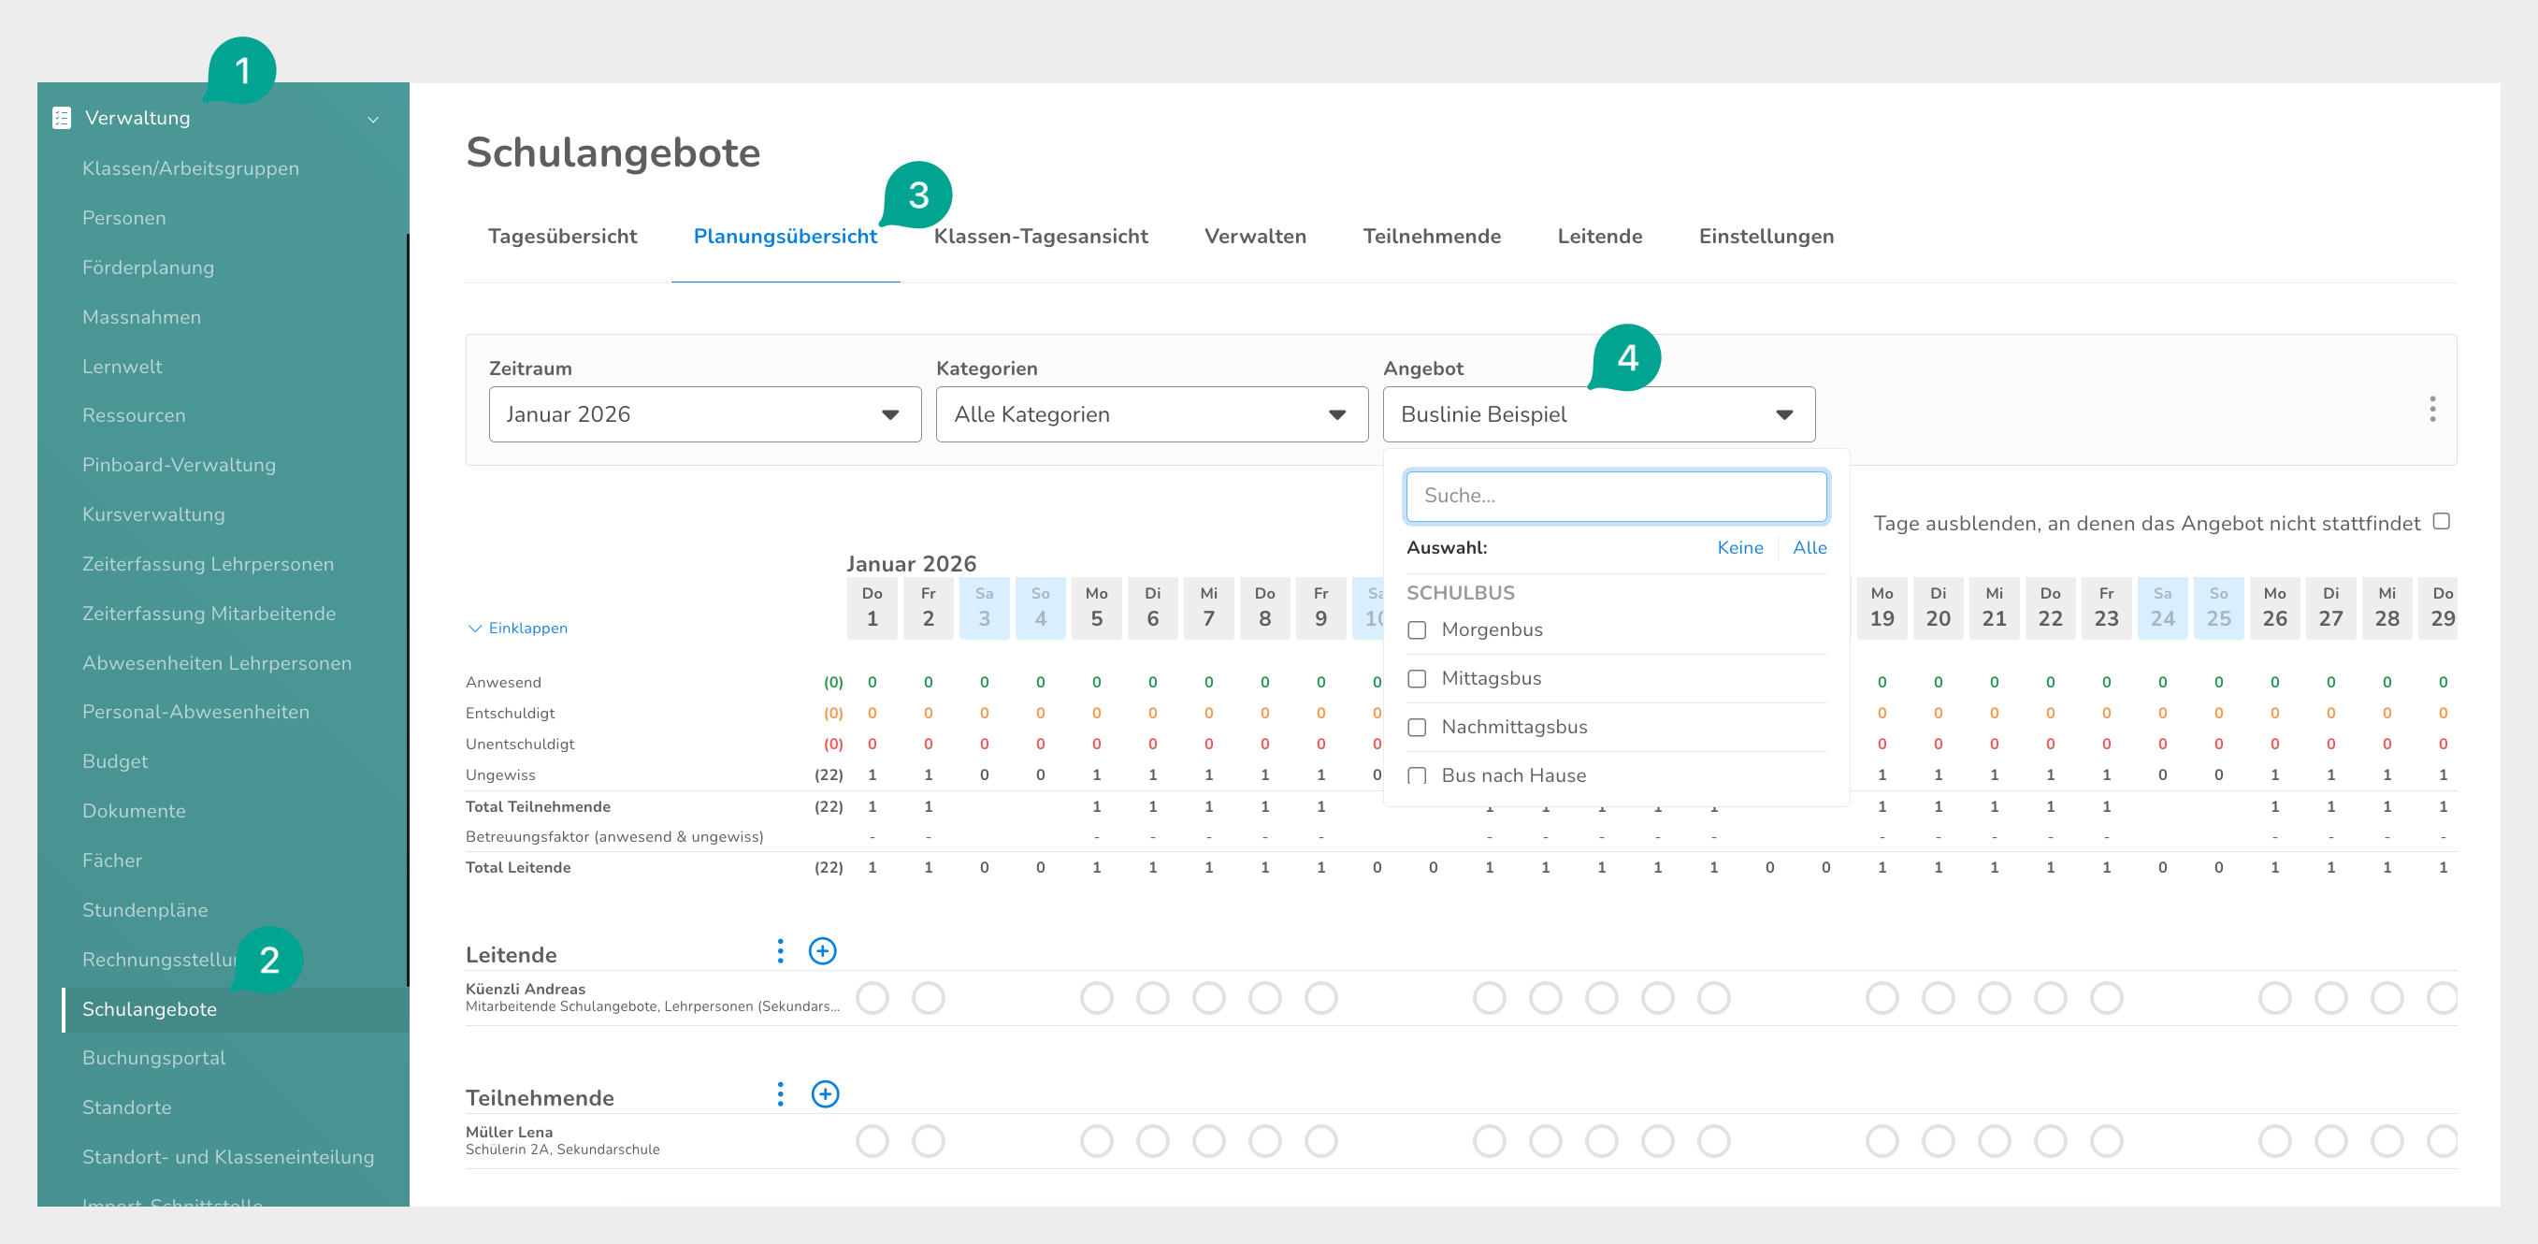Open the Einstellungen tab
Image resolution: width=2538 pixels, height=1244 pixels.
click(x=1765, y=237)
